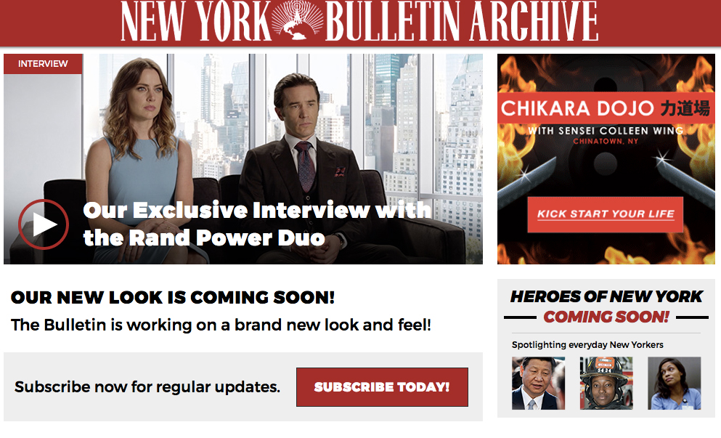Select the man in suit hero thumbnail
Image resolution: width=721 pixels, height=438 pixels.
point(539,383)
